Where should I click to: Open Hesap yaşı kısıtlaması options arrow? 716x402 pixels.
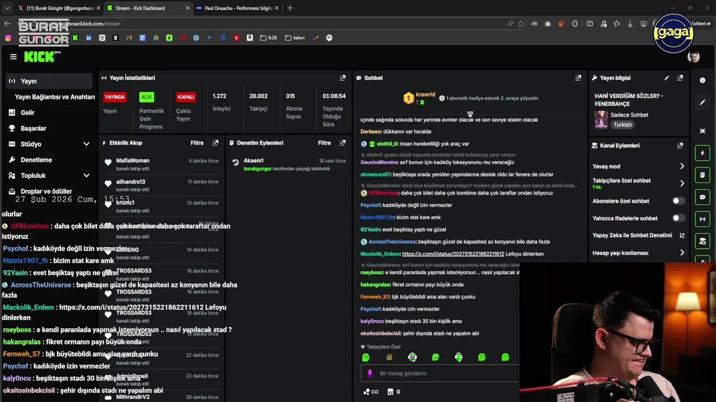(x=682, y=253)
